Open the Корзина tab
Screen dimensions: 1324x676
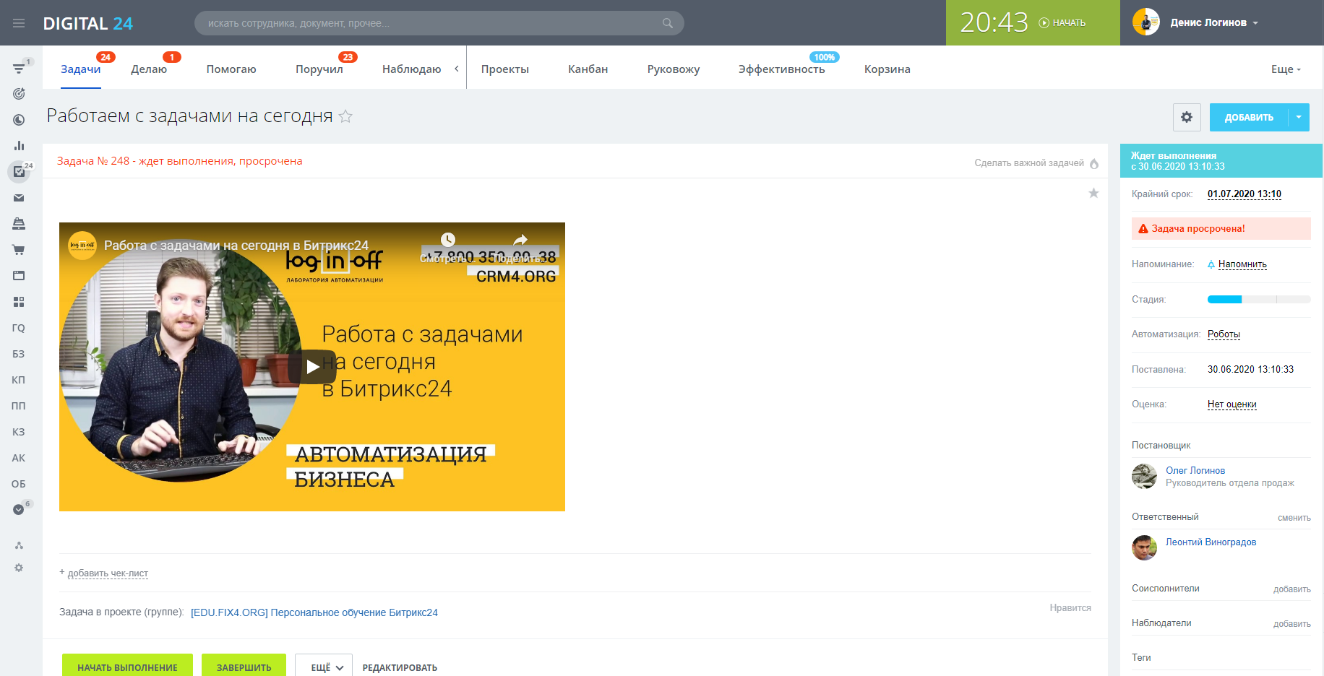887,69
